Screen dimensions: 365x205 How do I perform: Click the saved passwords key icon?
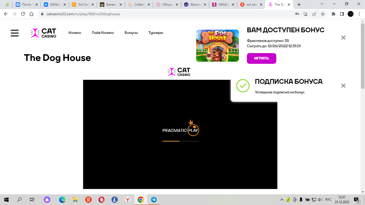click(297, 14)
